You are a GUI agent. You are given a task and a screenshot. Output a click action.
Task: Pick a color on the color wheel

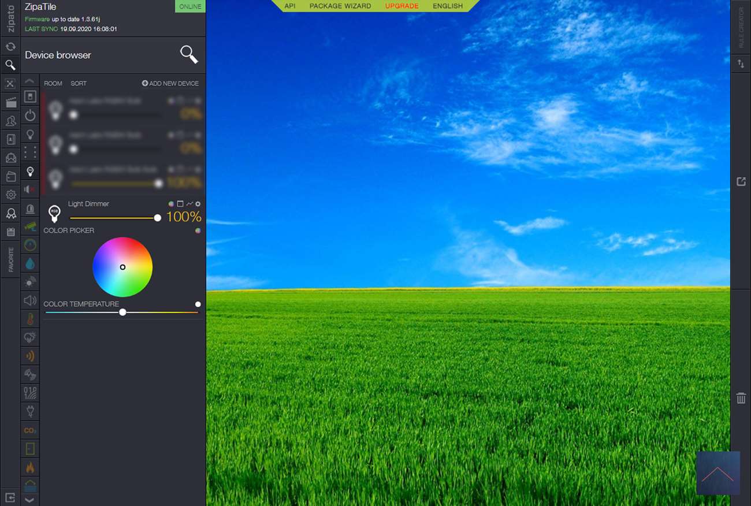[122, 267]
